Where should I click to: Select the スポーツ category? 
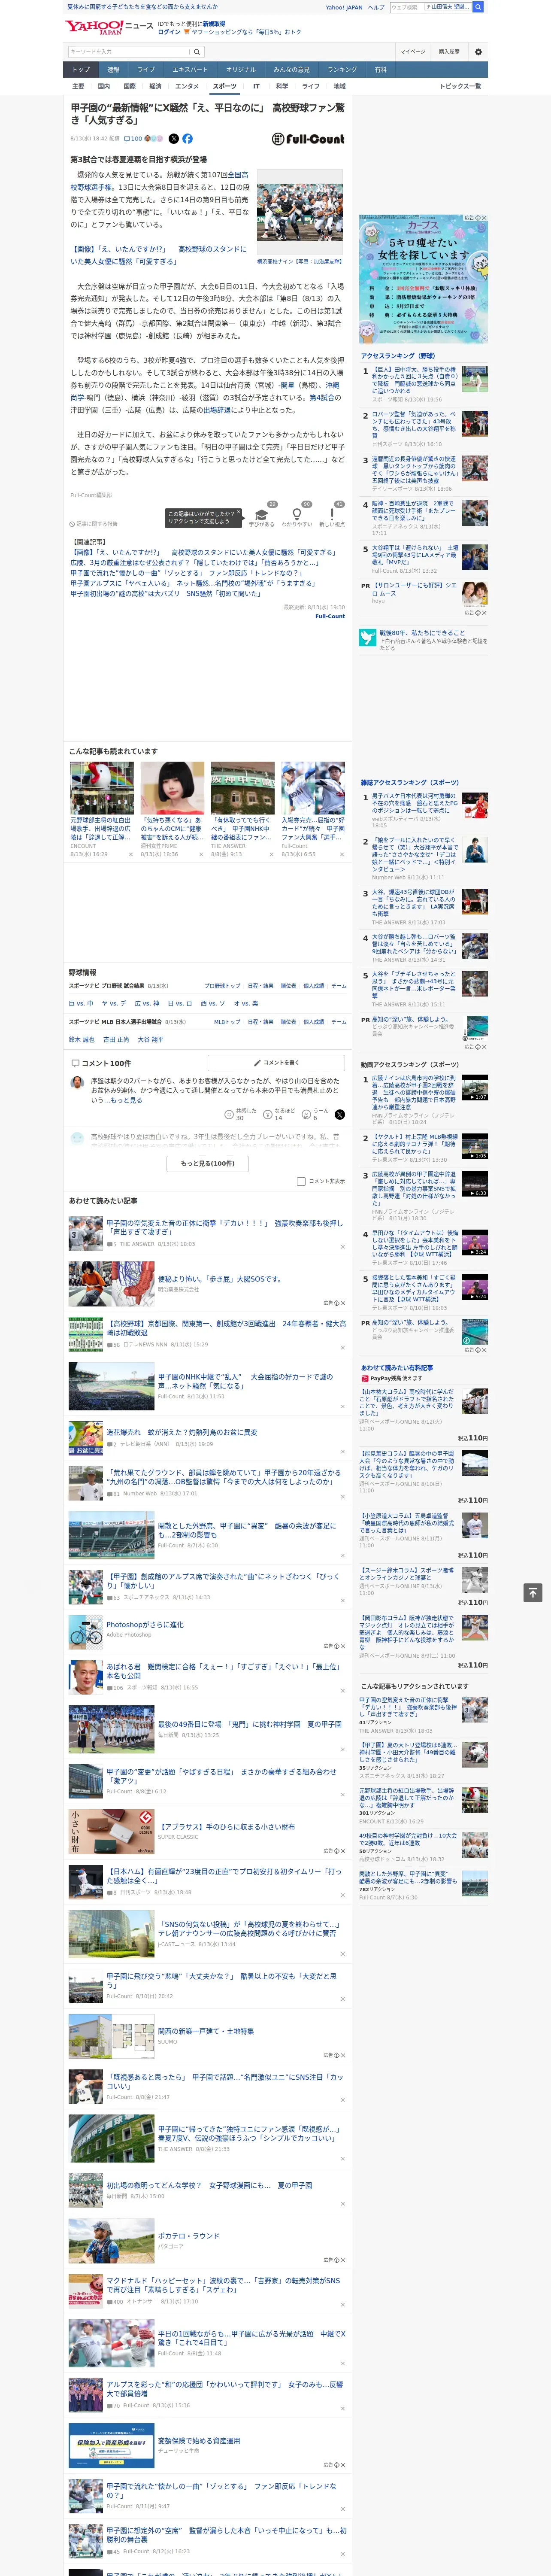pos(225,86)
